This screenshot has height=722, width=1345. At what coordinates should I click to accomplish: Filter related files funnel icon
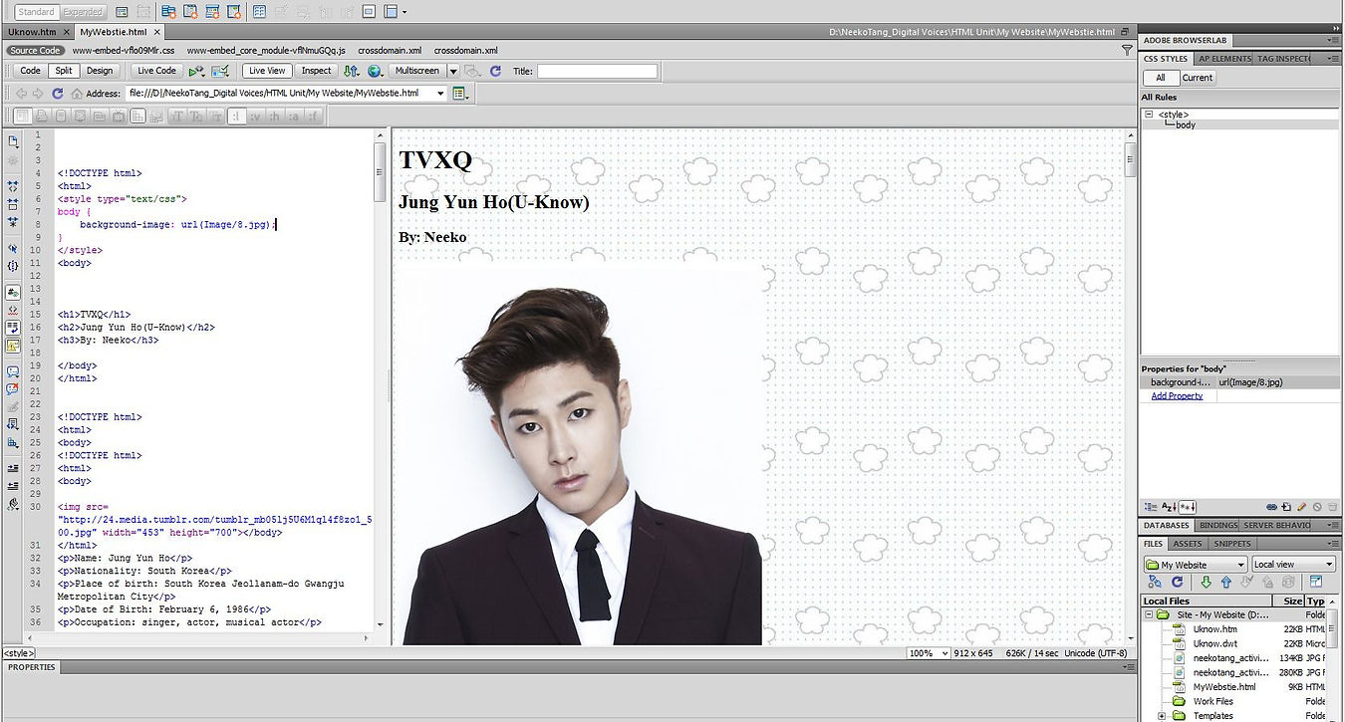tap(1127, 50)
